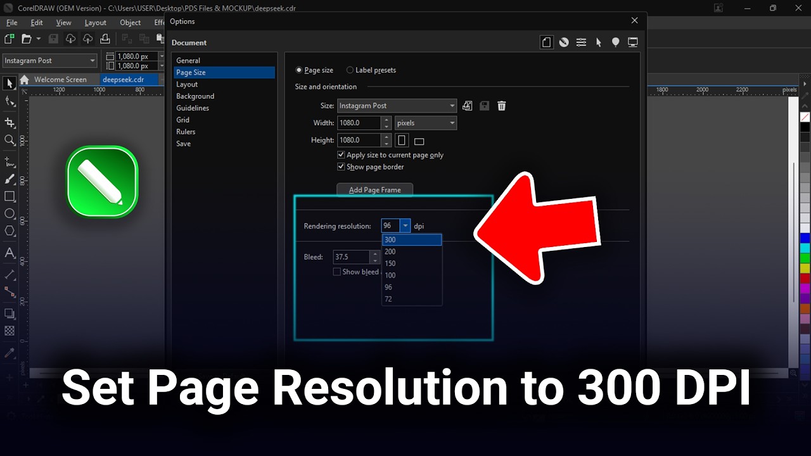Viewport: 811px width, 456px height.
Task: Open the Global monitor options icon
Action: coord(632,42)
